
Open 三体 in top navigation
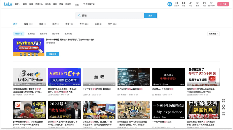tap(77, 5)
